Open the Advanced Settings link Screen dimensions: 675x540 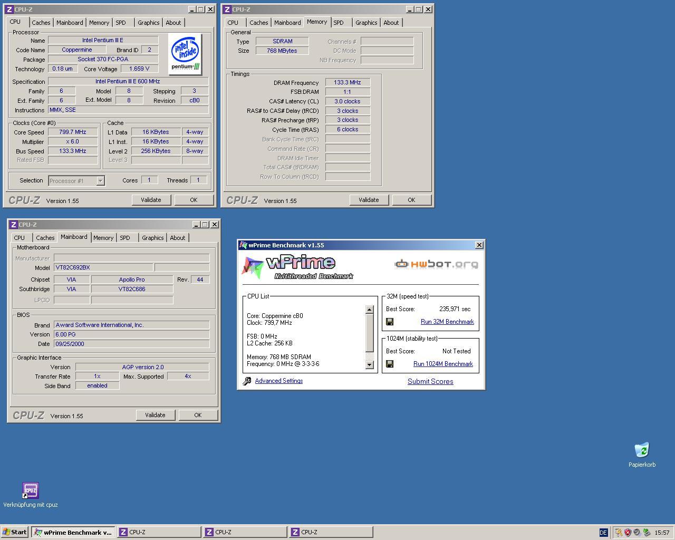(x=278, y=381)
